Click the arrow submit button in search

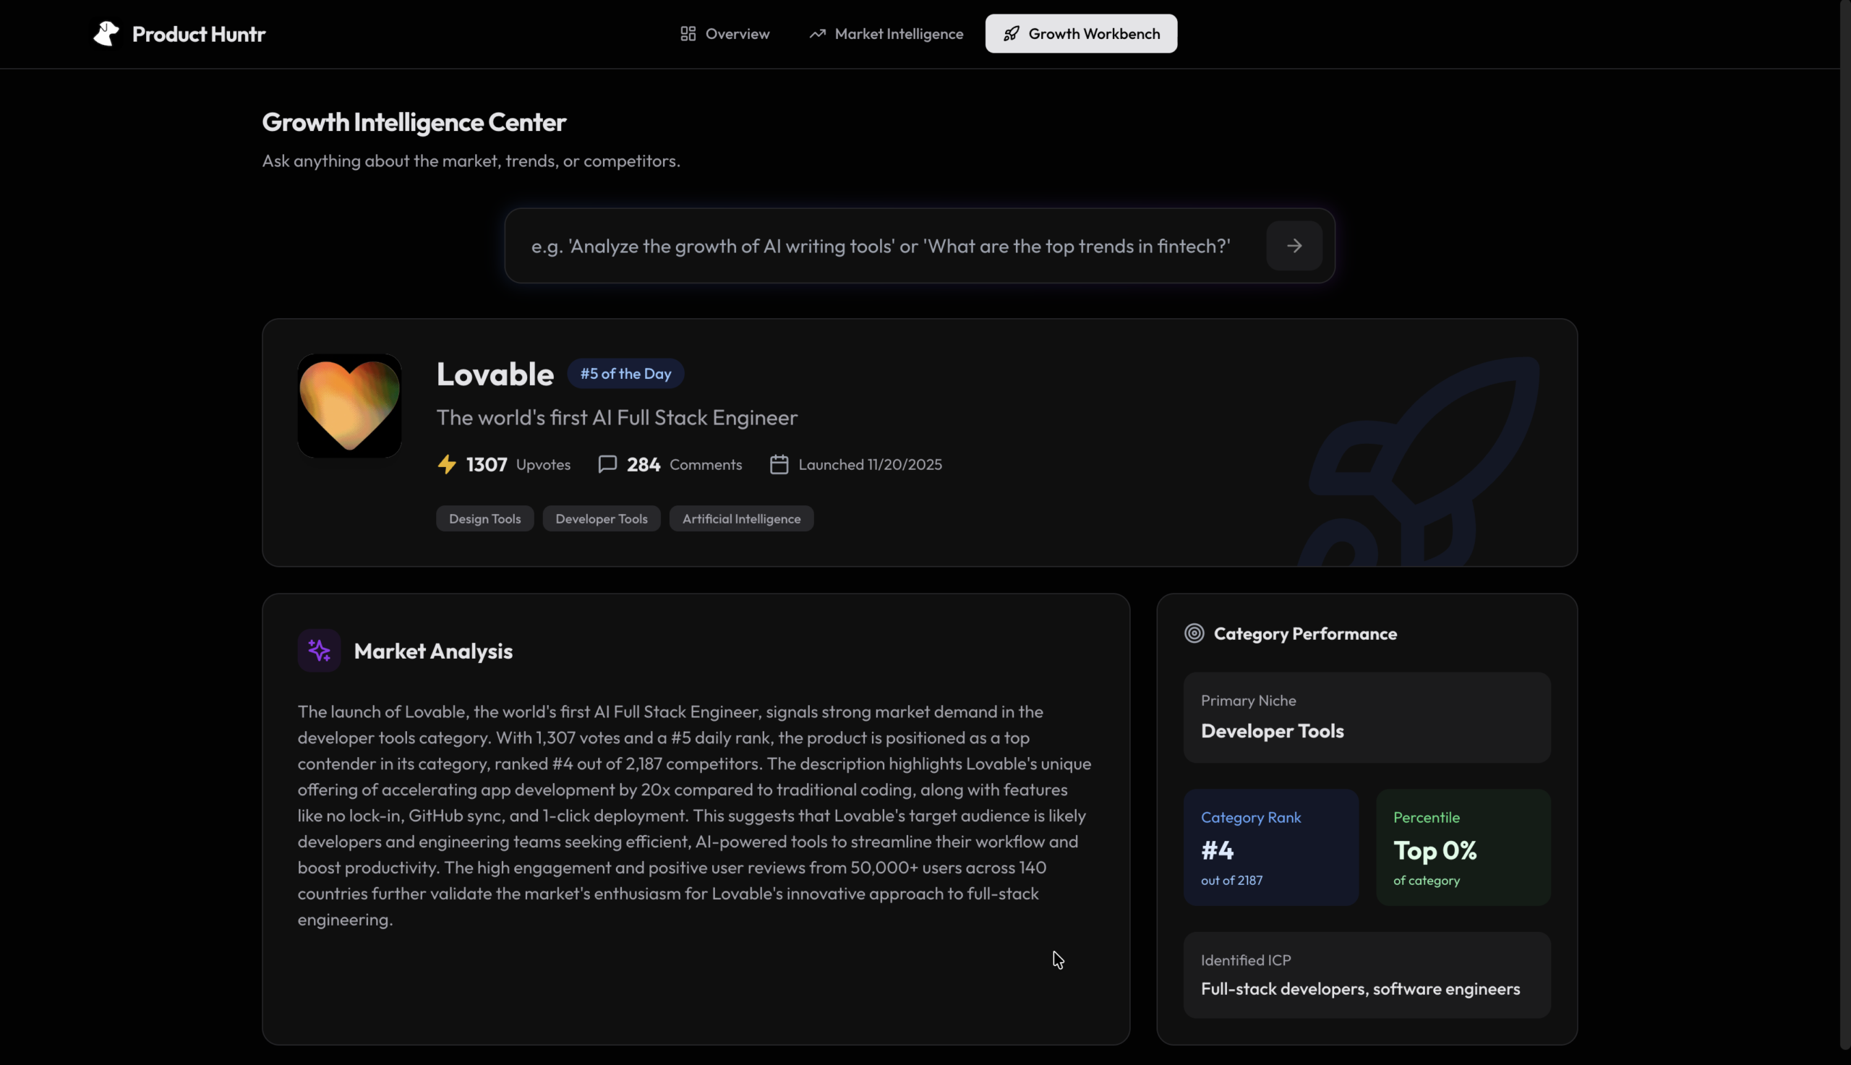coord(1294,246)
